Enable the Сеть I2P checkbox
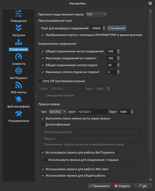 pyautogui.click(x=40, y=81)
